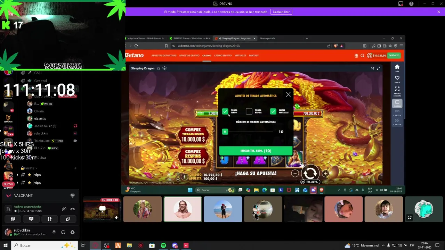Dismiss the streamer mode banner
445x250 pixels.
coord(439,12)
